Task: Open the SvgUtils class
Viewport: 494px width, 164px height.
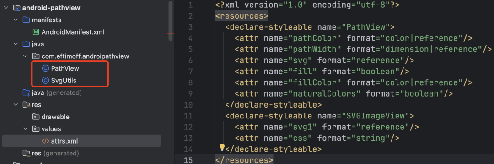Action: coord(64,81)
